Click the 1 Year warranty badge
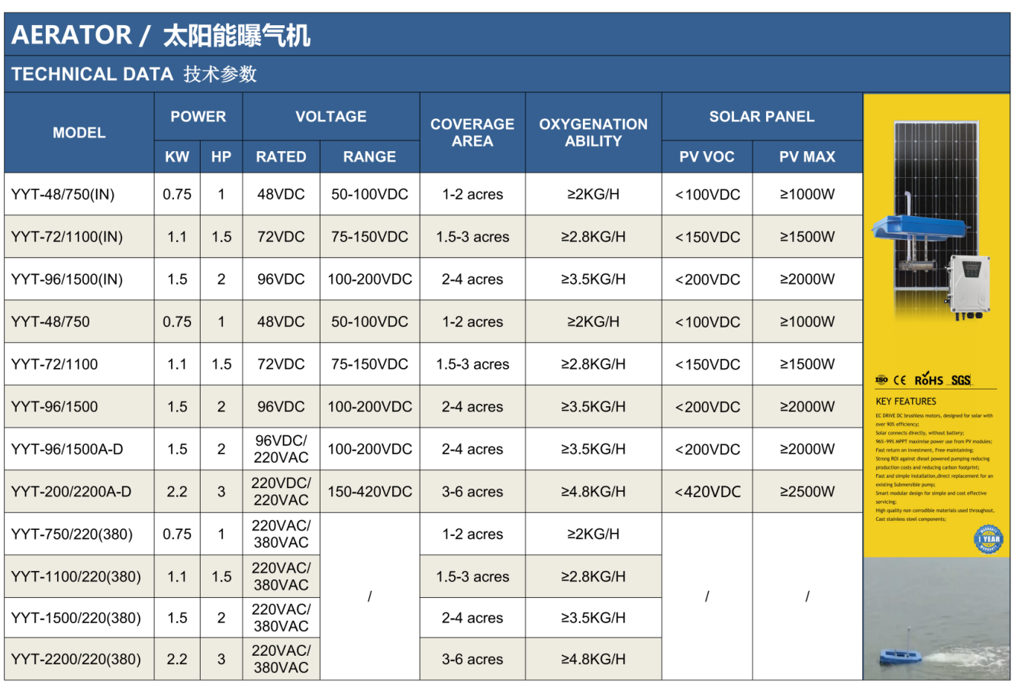The height and width of the screenshot is (691, 1018). point(990,538)
